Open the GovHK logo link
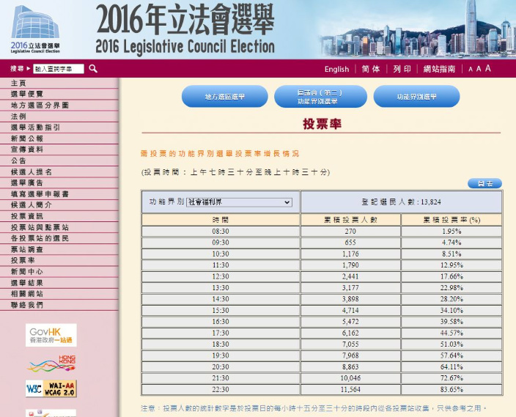516x417 pixels. coord(51,335)
